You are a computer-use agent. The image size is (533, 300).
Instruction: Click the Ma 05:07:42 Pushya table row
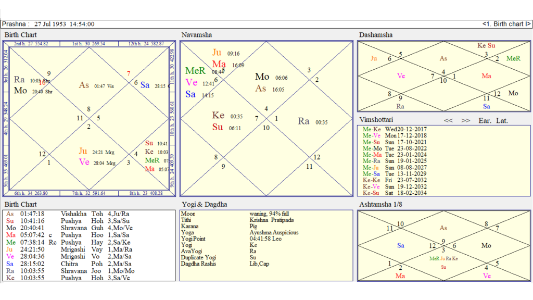[68, 235]
